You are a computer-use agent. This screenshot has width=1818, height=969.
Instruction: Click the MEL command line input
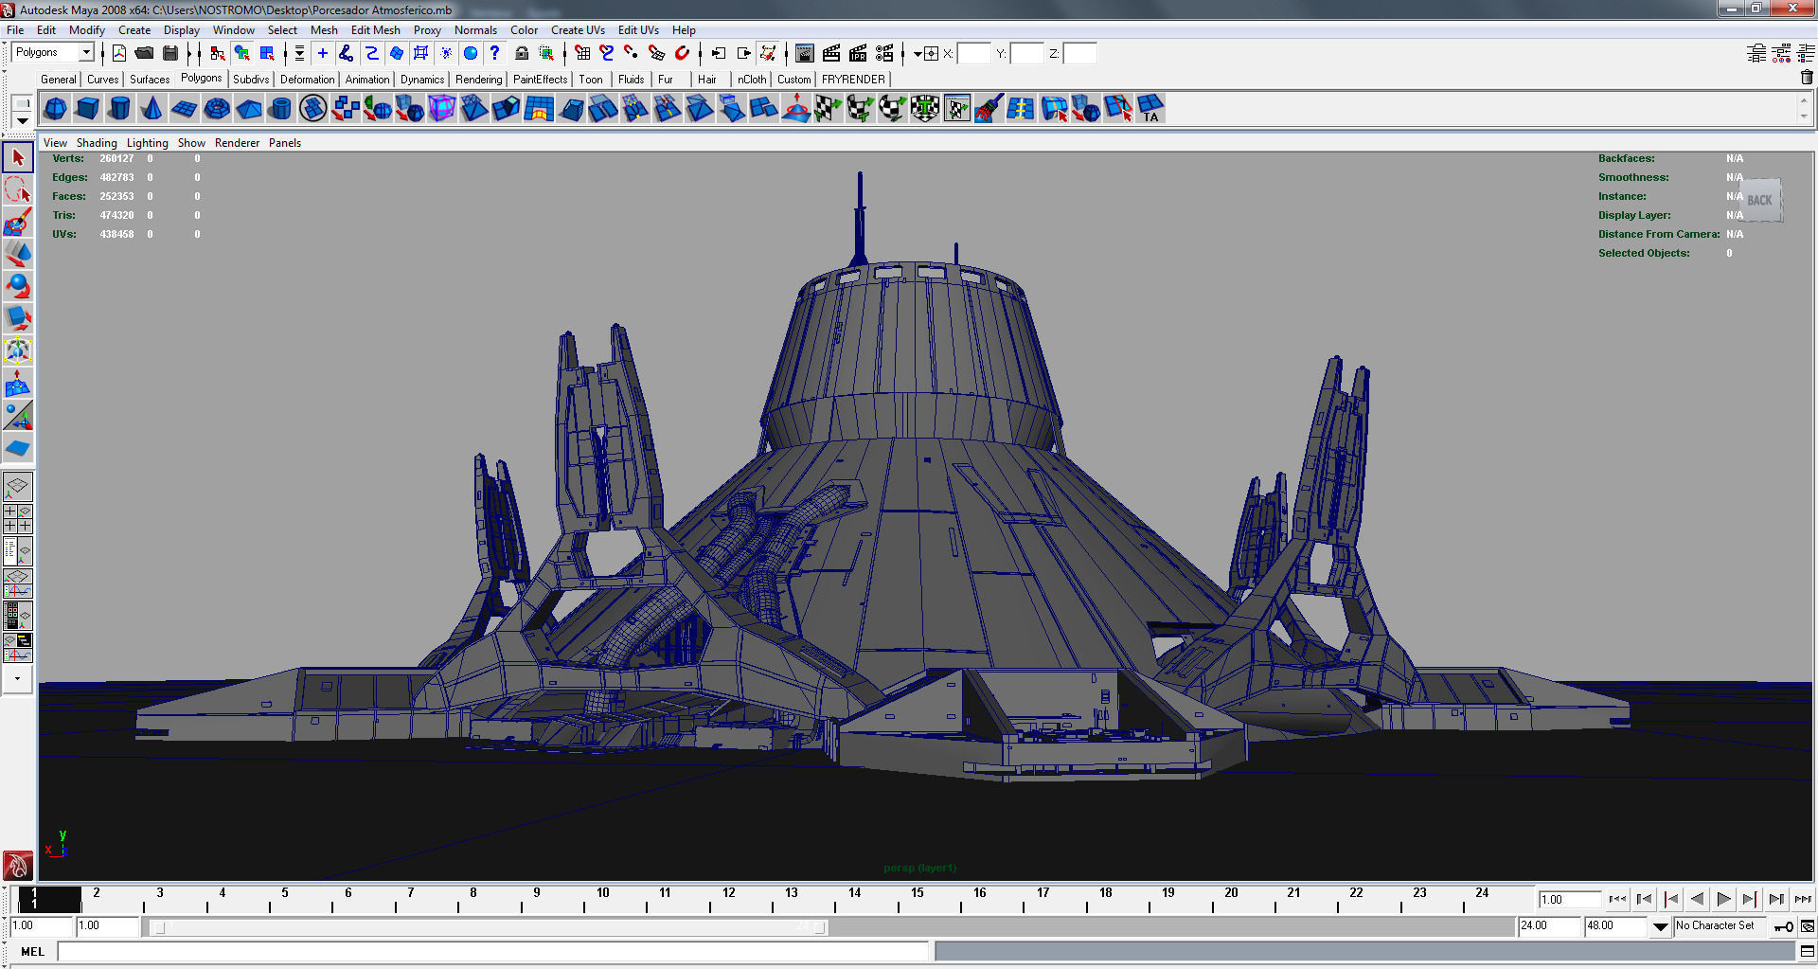click(493, 951)
